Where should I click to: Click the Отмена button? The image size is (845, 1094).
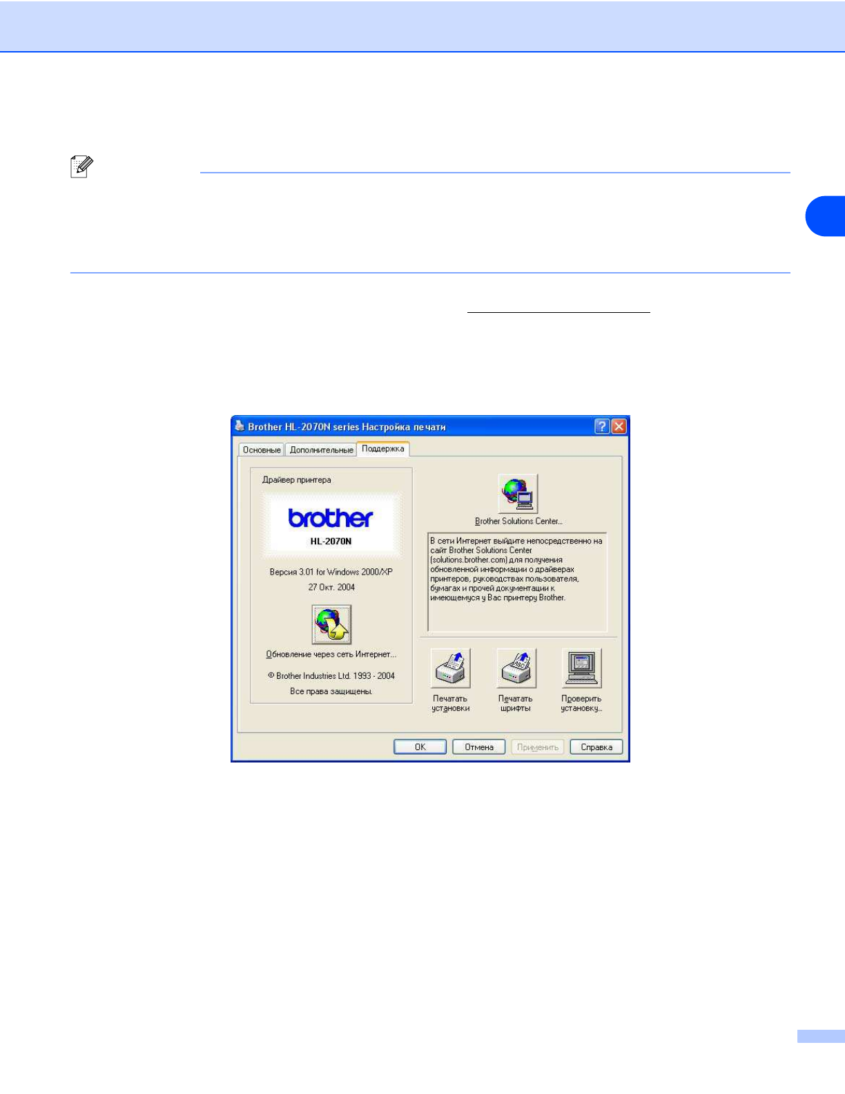(478, 747)
